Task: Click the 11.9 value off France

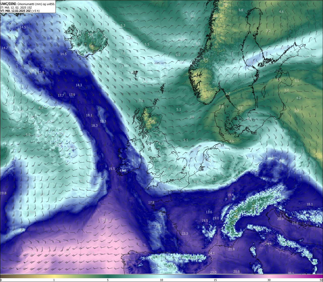Action: tap(161, 214)
